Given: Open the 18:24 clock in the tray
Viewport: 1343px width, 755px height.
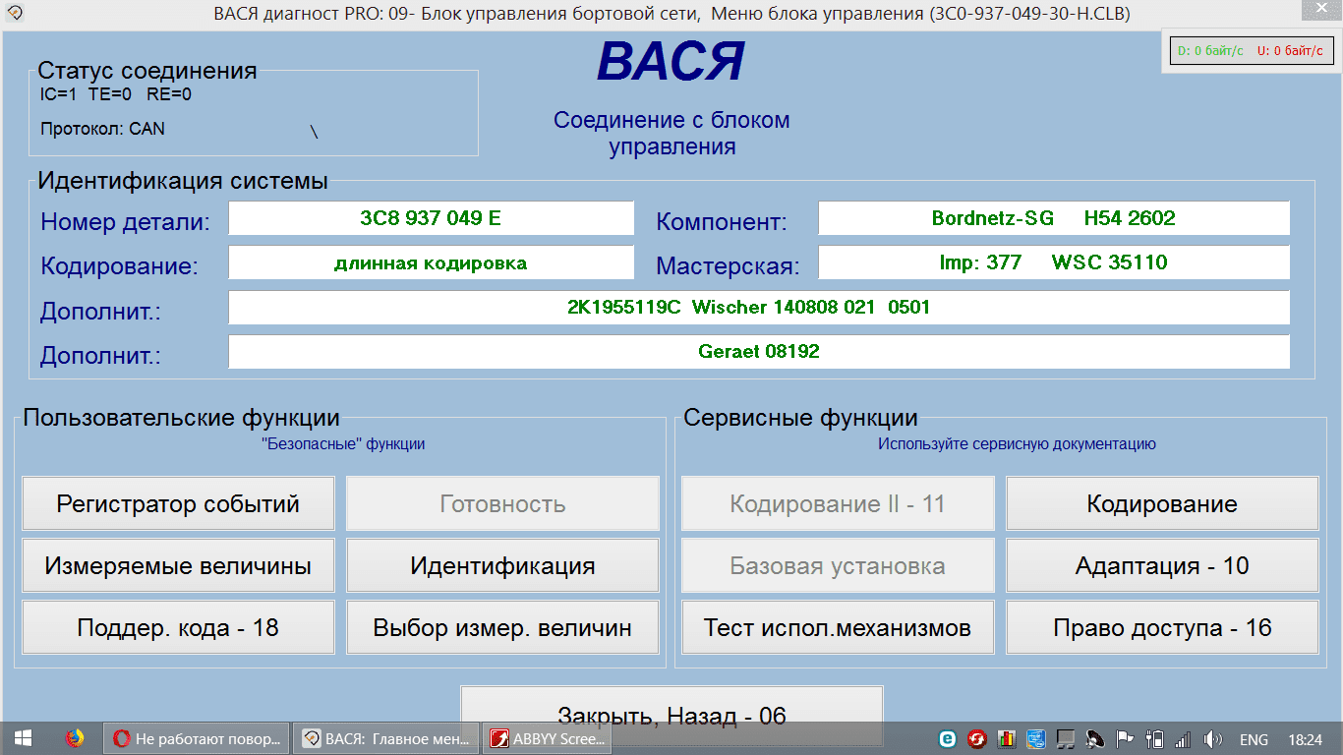Looking at the screenshot, I should 1305,739.
